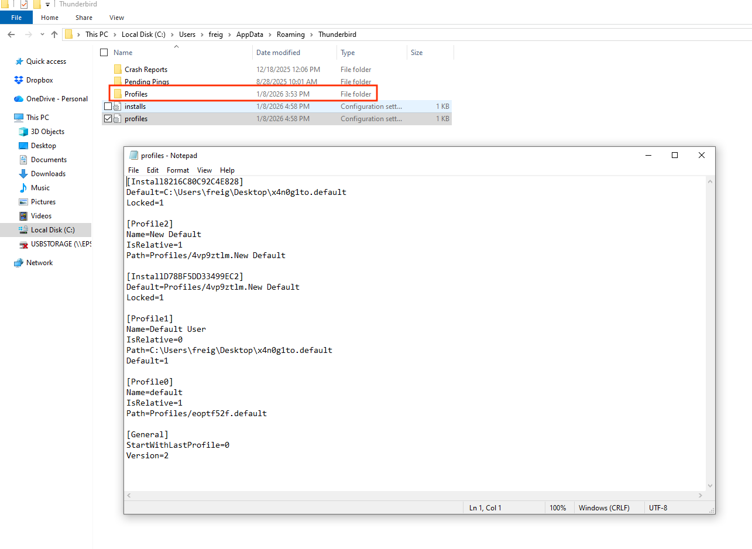Select OneDrive - Personal in the sidebar
Viewport: 752px width, 549px height.
tap(57, 99)
